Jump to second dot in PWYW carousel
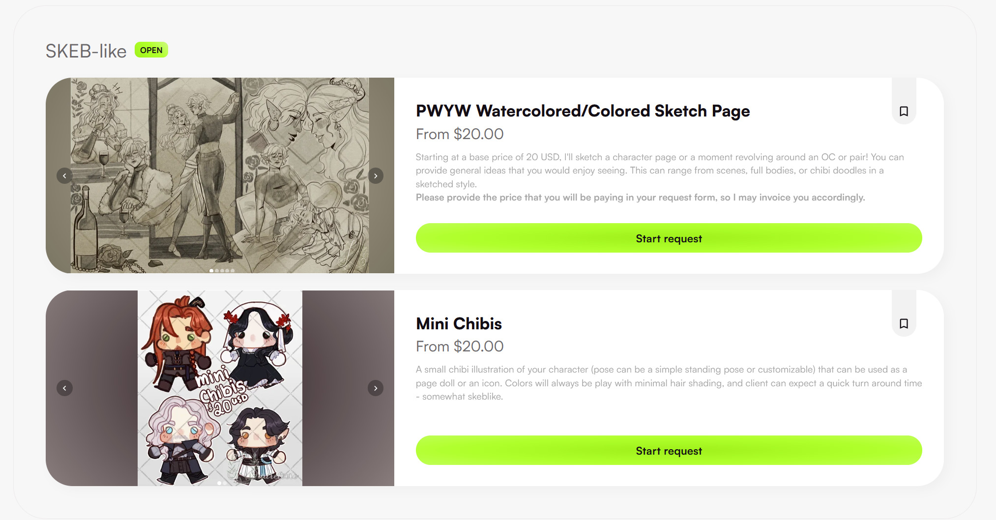 pos(217,271)
